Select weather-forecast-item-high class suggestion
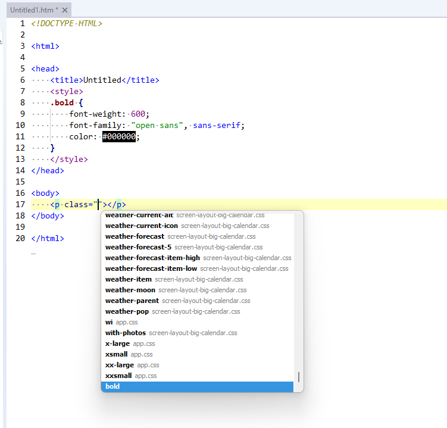 point(152,258)
